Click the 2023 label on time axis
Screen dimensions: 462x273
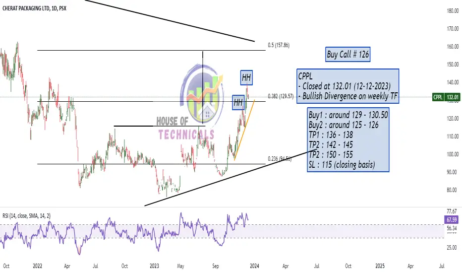154,266
